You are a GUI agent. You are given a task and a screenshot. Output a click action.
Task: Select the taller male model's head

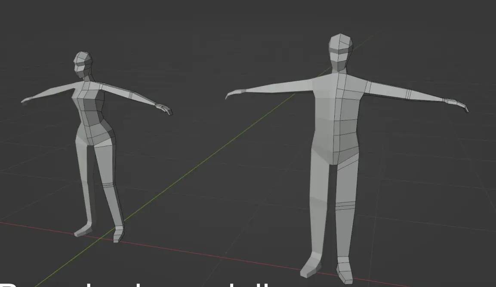click(x=341, y=51)
